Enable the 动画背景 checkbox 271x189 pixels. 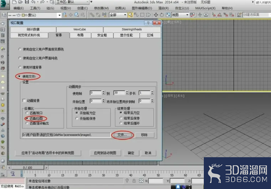click(x=24, y=101)
